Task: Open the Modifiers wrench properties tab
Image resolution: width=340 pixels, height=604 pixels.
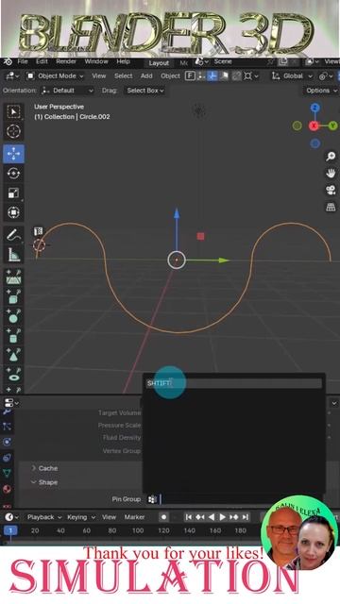Action: pos(7,412)
